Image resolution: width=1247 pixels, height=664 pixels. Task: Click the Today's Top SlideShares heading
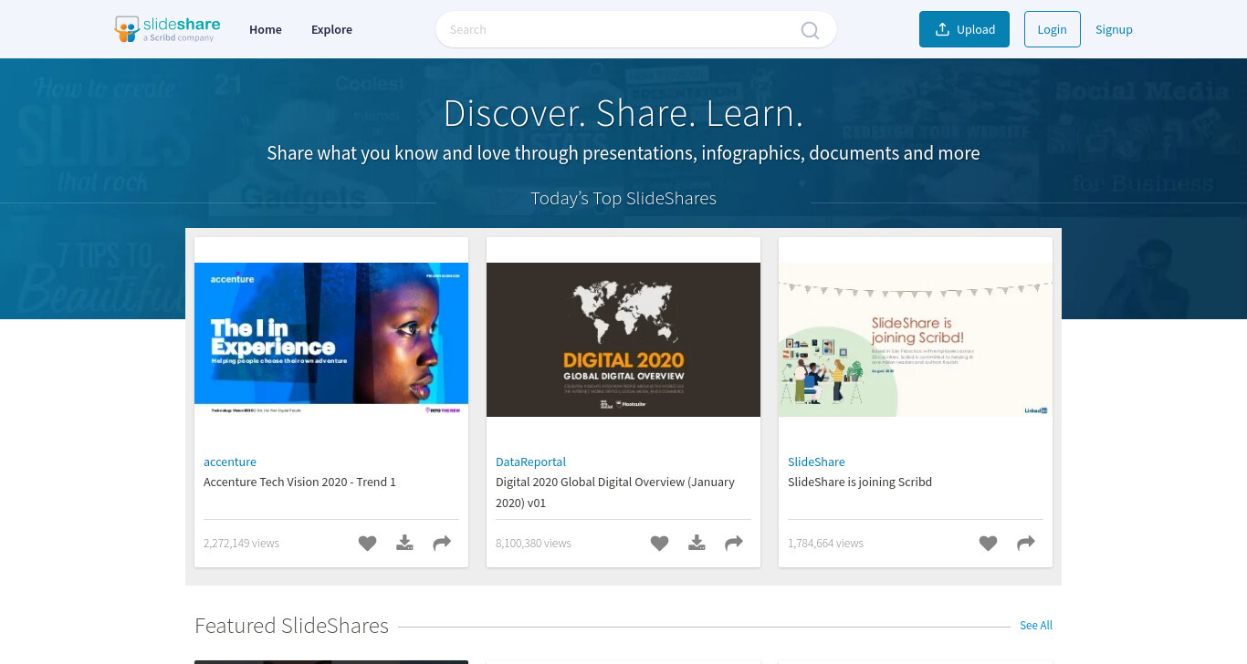coord(623,198)
